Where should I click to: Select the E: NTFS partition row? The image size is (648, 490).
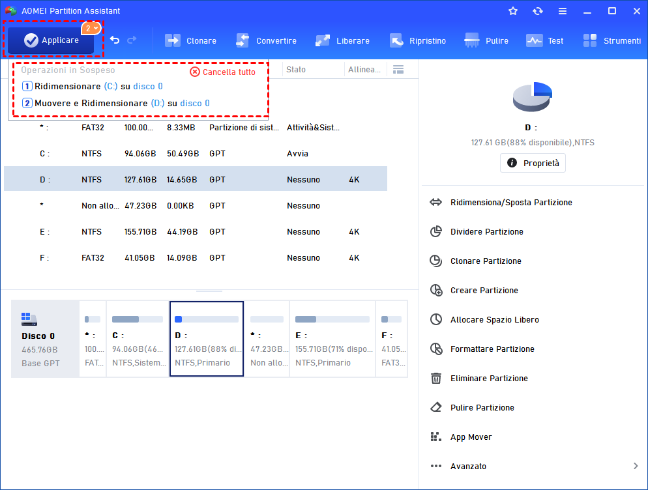196,232
